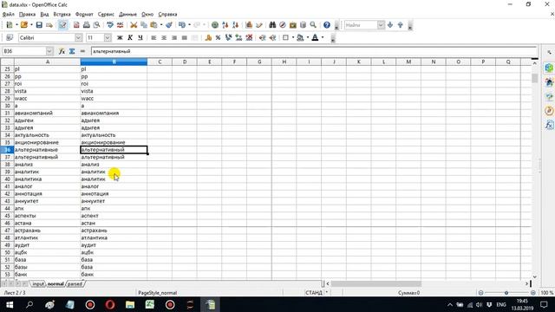Viewport: 555px width, 312px height.
Task: Click the Find toolbar search field
Action: (361, 25)
